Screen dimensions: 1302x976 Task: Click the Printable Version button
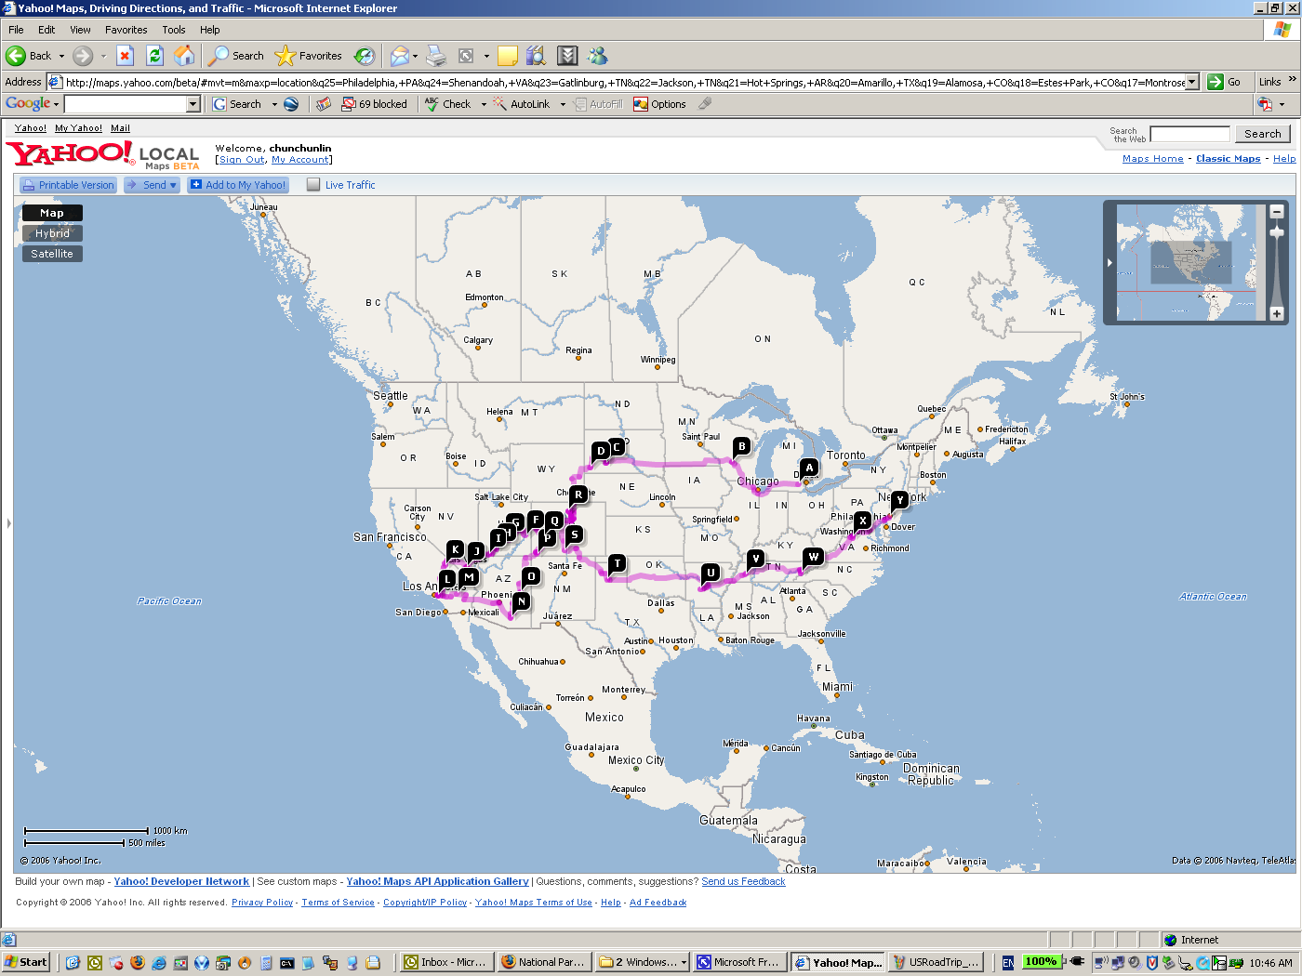pyautogui.click(x=69, y=185)
